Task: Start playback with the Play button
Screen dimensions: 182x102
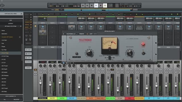Action: point(96,5)
